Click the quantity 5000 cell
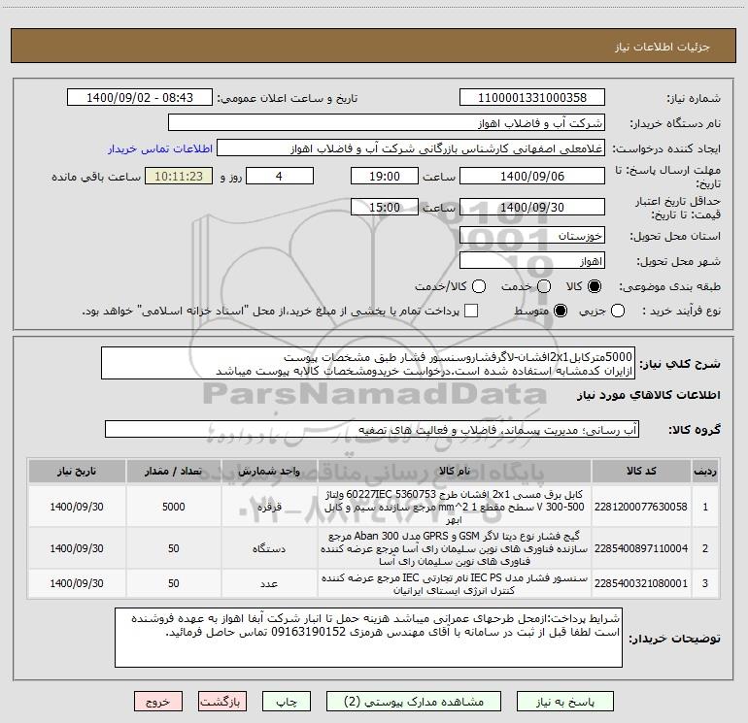 pyautogui.click(x=174, y=507)
